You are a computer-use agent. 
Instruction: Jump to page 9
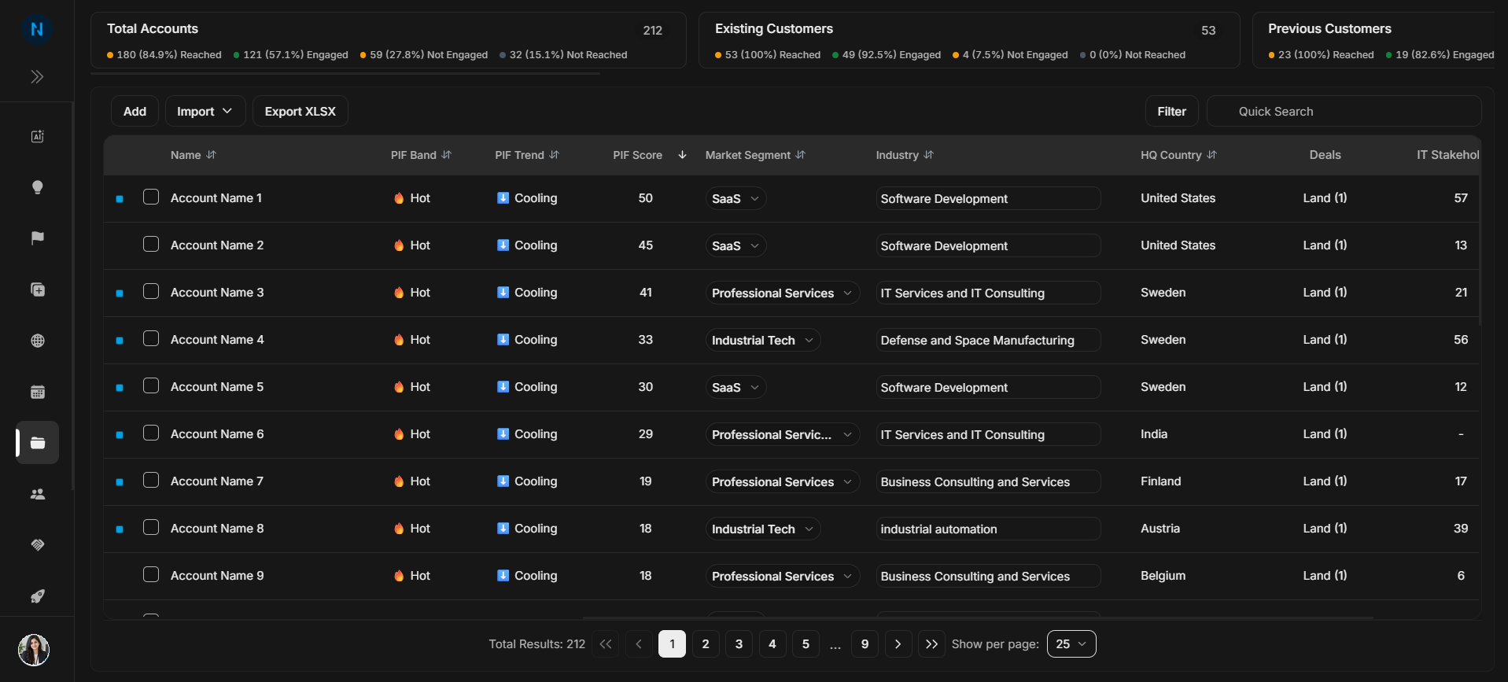(x=865, y=643)
